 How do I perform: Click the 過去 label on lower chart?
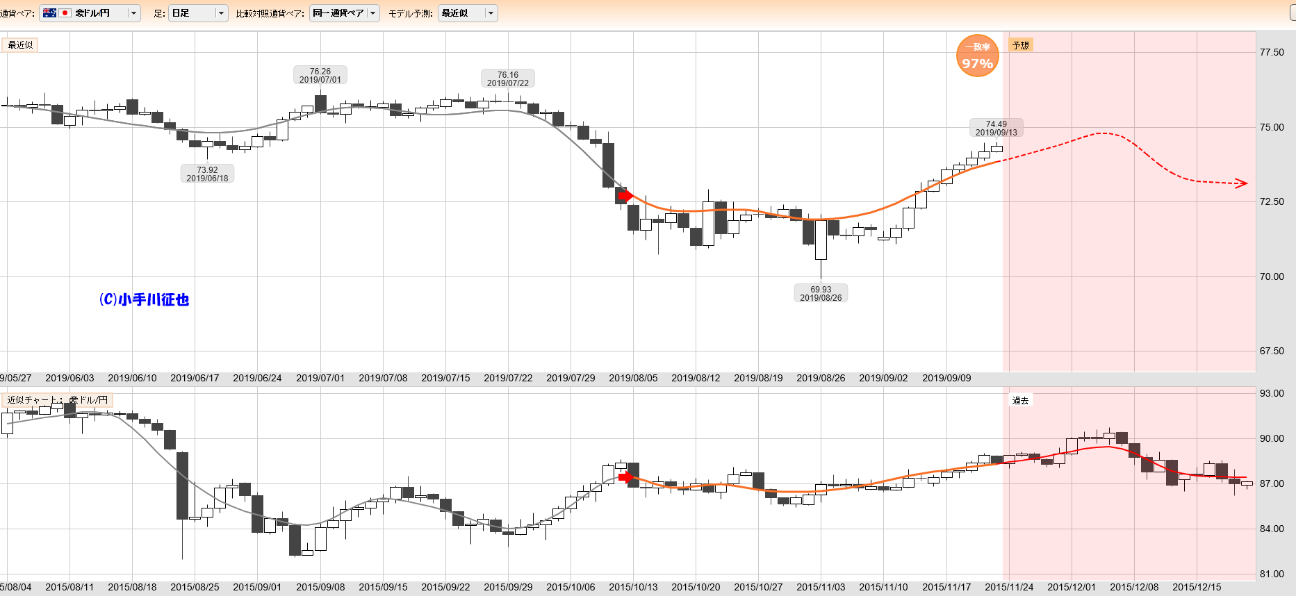pos(1020,400)
